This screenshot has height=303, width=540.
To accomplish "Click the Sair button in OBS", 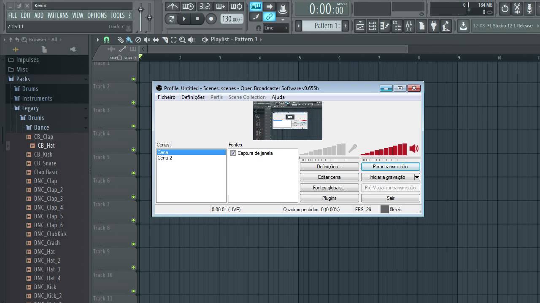I will coord(391,198).
